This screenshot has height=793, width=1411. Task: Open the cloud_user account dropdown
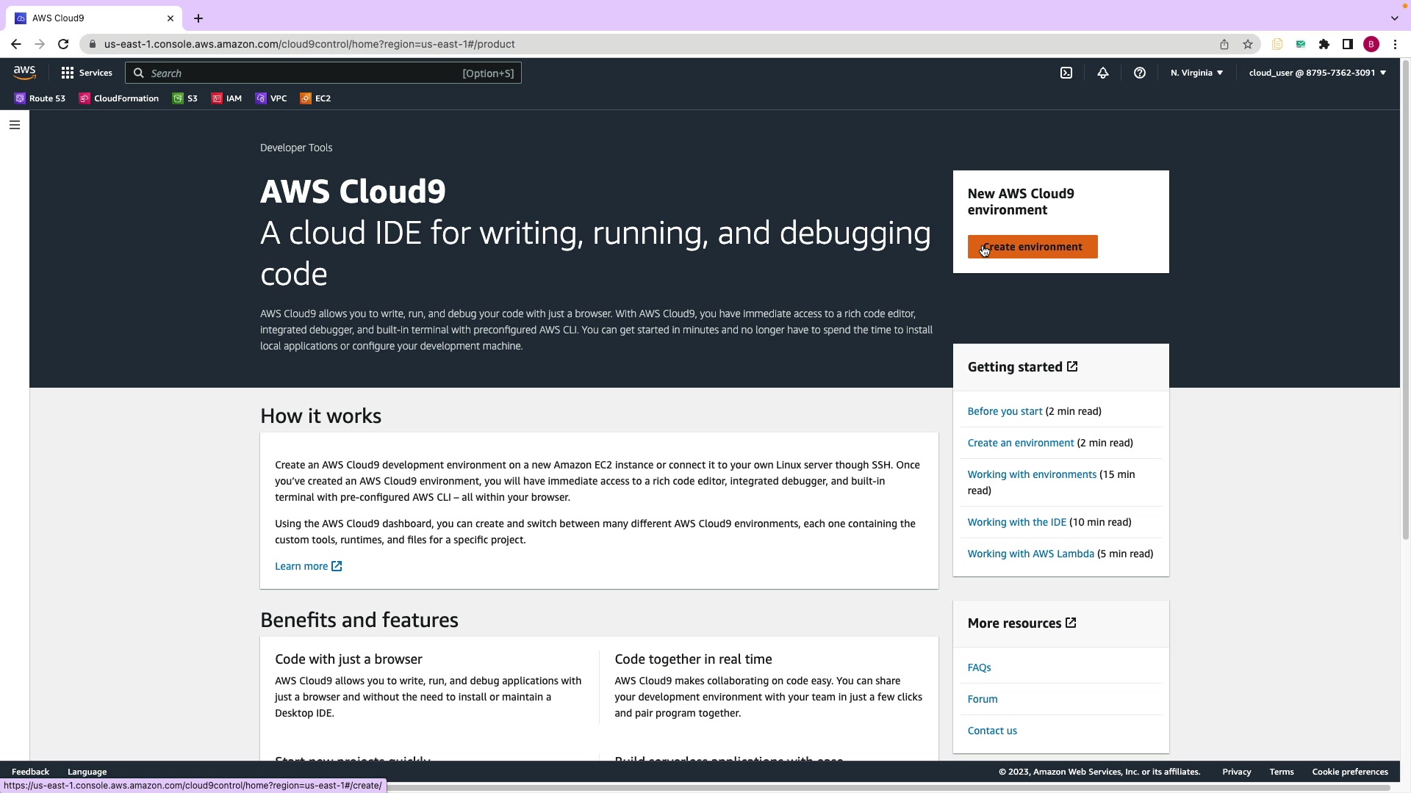point(1317,73)
